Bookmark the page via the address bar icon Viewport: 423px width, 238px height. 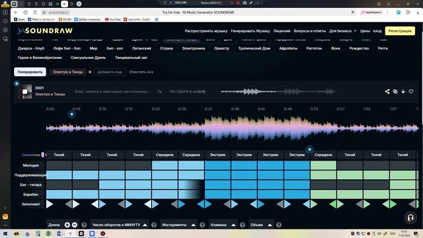(x=352, y=13)
